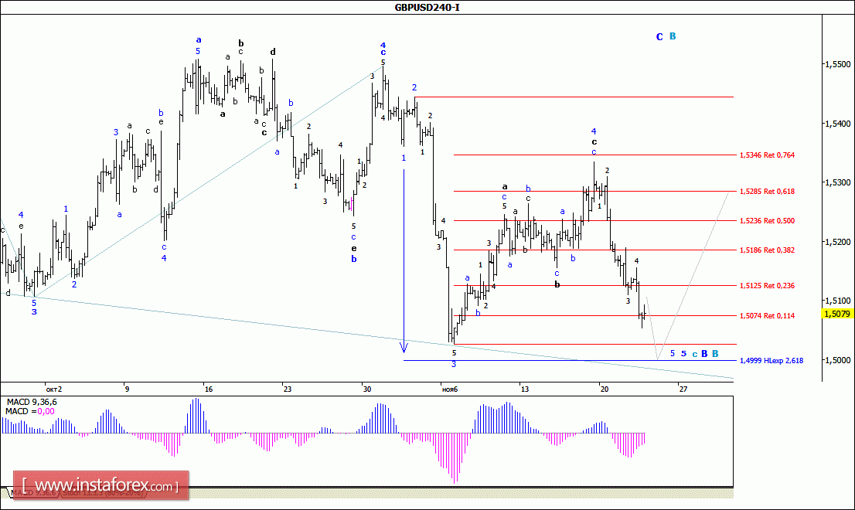
Task: Click the yellow current price label 1,5079
Action: (x=837, y=313)
